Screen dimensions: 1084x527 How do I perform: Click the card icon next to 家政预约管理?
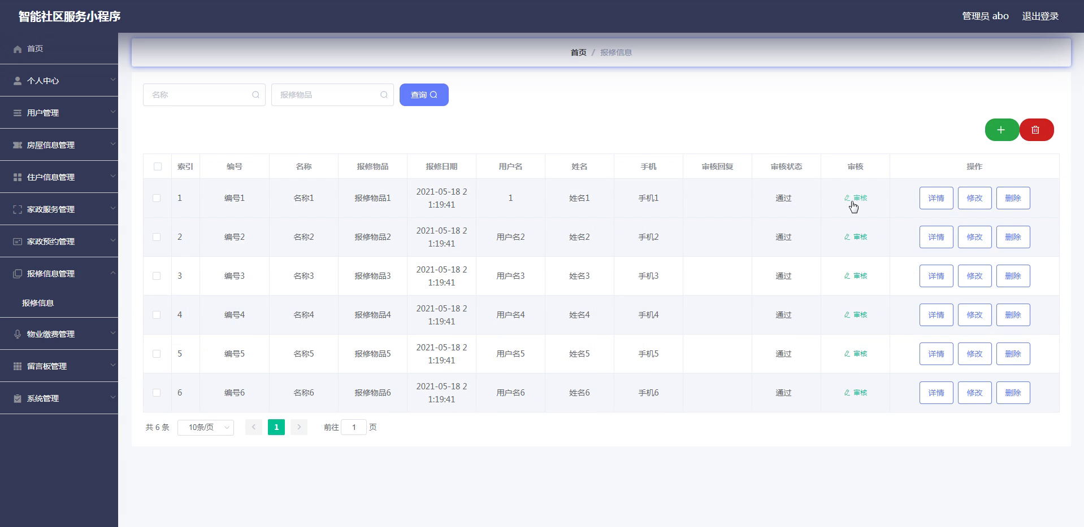[x=18, y=241]
